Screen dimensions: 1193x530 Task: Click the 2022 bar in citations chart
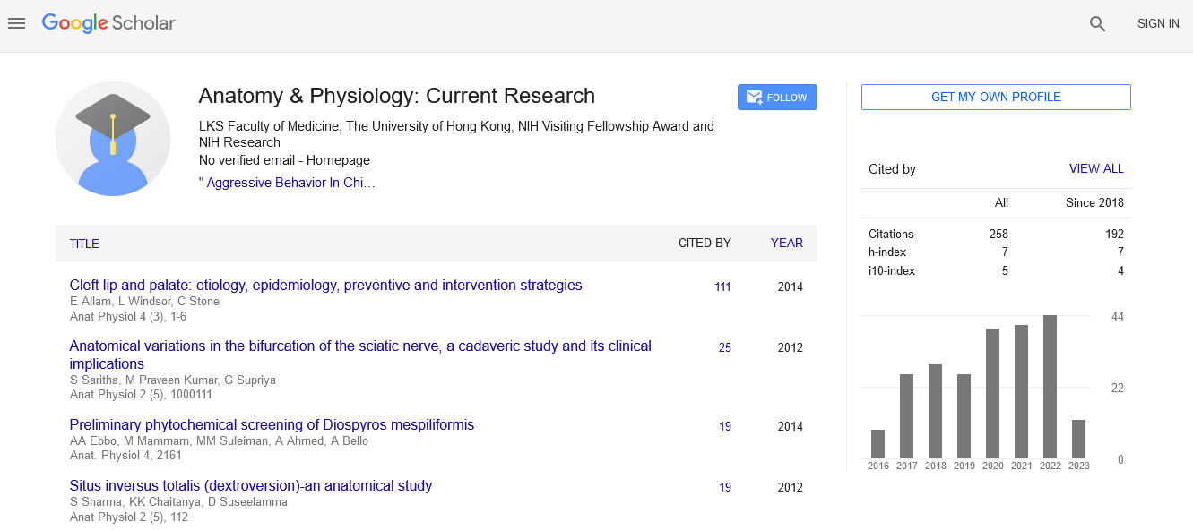coord(1050,387)
